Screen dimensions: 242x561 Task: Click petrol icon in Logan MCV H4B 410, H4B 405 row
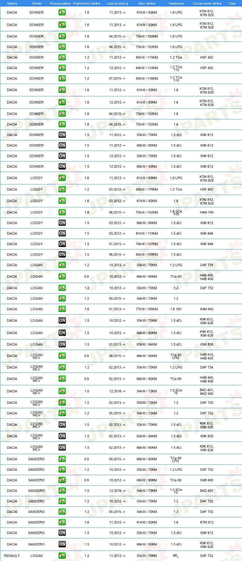[62, 356]
